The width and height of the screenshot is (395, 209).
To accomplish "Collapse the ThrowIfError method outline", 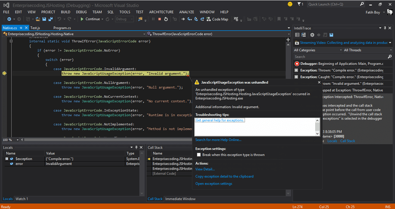I will point(11,41).
